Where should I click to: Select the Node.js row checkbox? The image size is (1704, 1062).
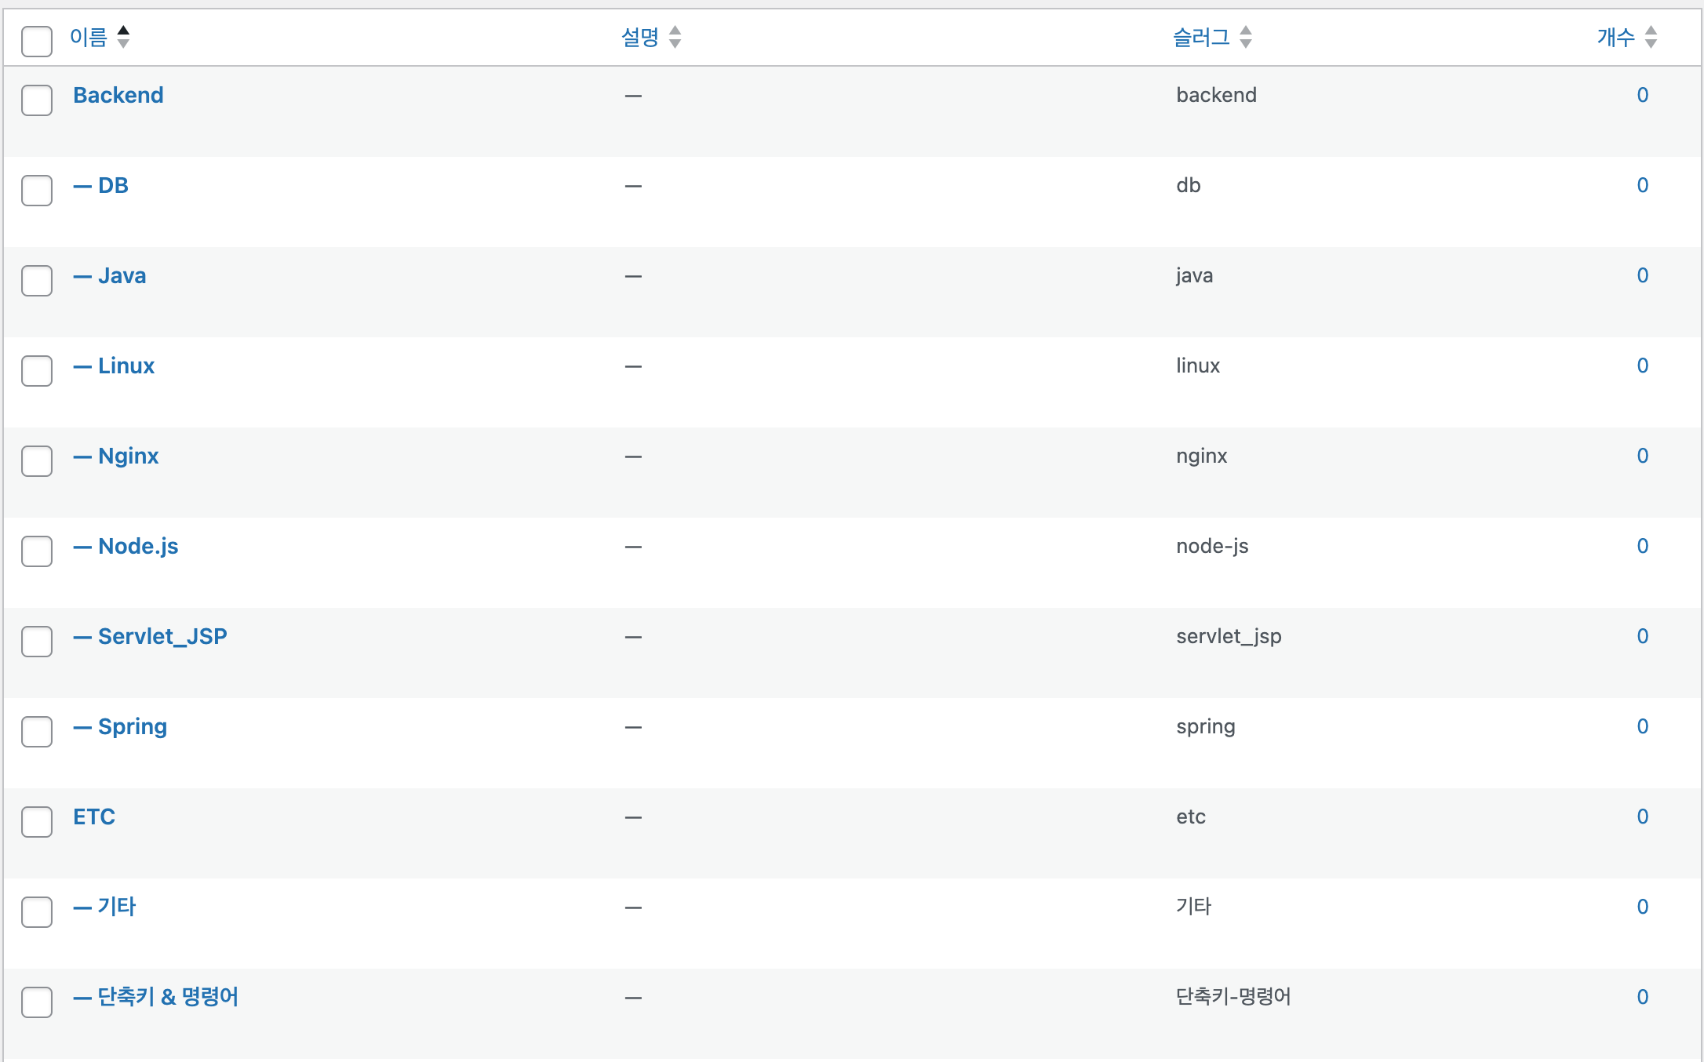click(x=37, y=551)
